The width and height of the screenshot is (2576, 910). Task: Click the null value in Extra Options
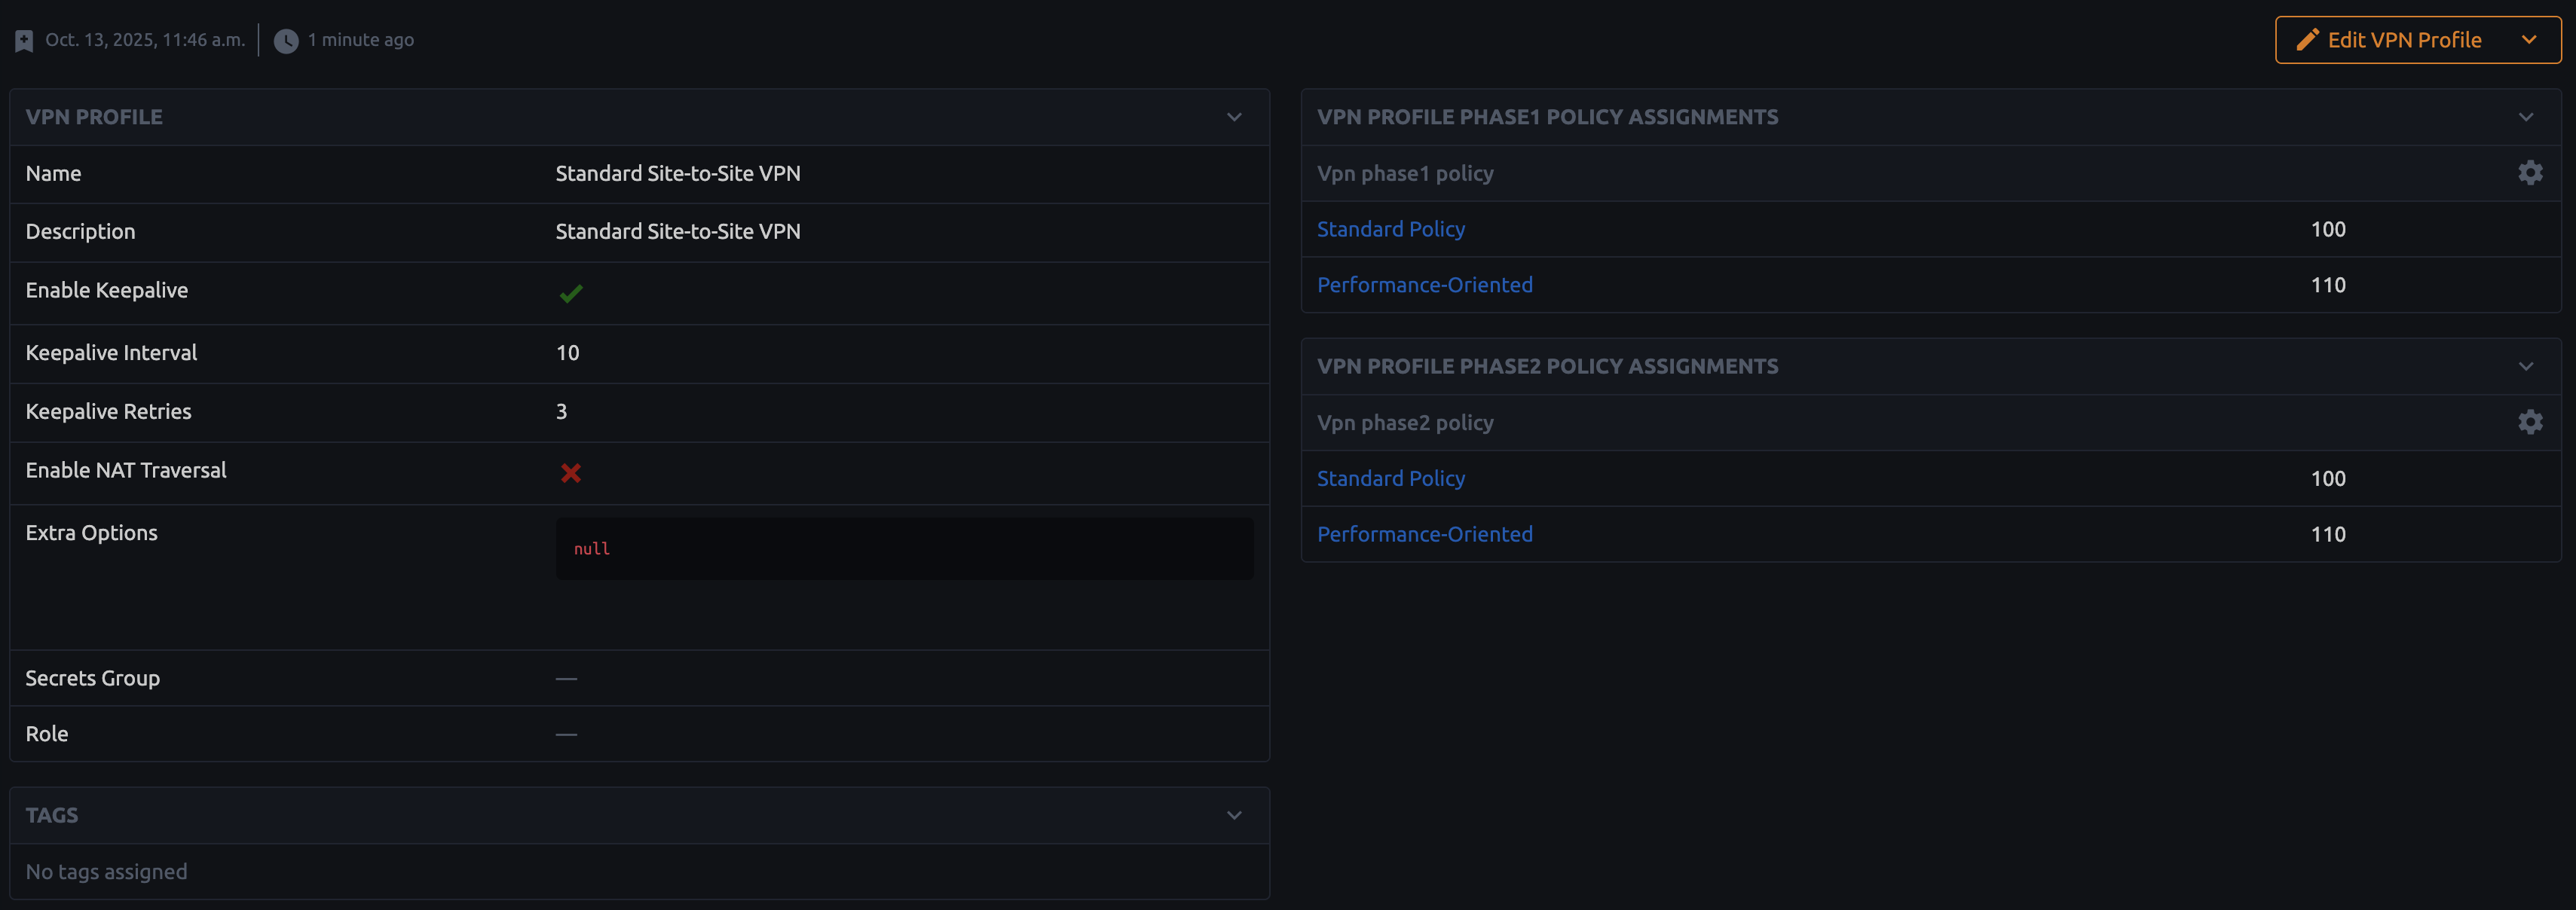coord(592,548)
